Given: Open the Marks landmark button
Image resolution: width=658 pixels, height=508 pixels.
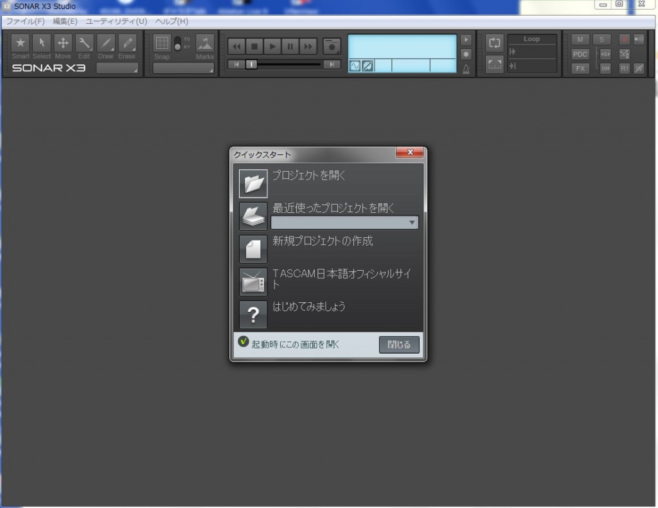Looking at the screenshot, I should 205,43.
